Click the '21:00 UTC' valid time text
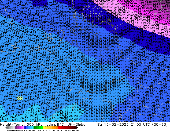This screenshot has height=131, width=170. (141, 125)
